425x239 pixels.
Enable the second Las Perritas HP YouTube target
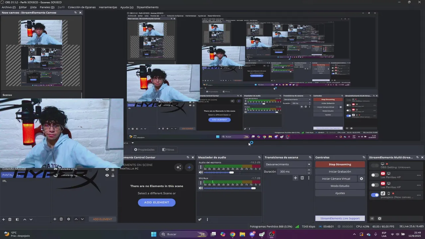point(375,185)
